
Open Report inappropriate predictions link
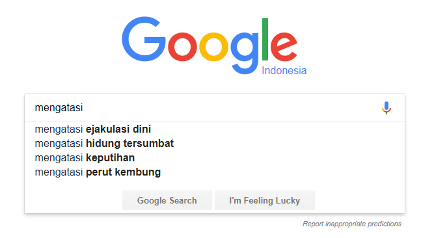pyautogui.click(x=352, y=224)
